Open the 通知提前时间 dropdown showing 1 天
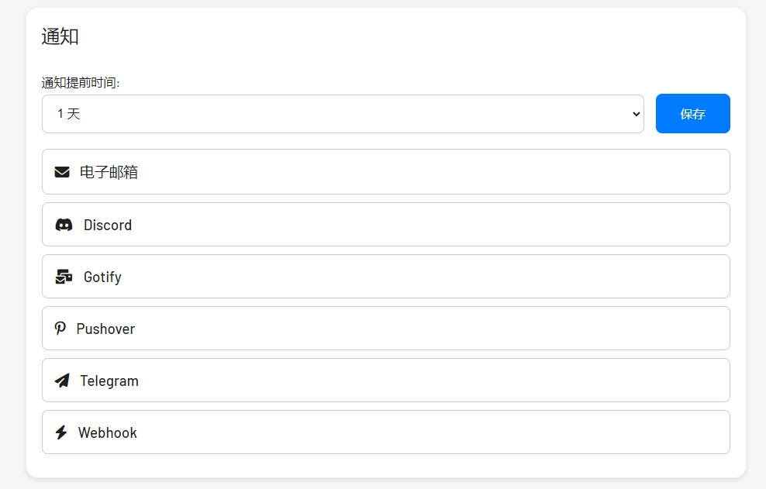 click(342, 114)
